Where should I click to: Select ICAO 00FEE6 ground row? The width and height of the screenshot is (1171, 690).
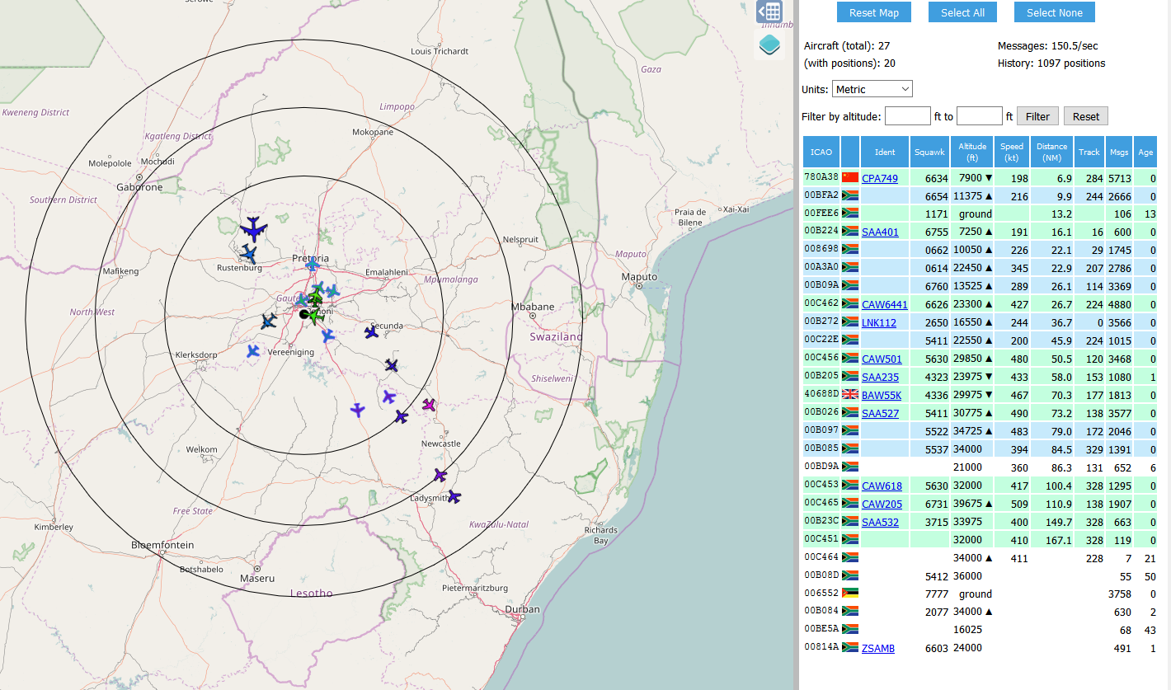(980, 214)
